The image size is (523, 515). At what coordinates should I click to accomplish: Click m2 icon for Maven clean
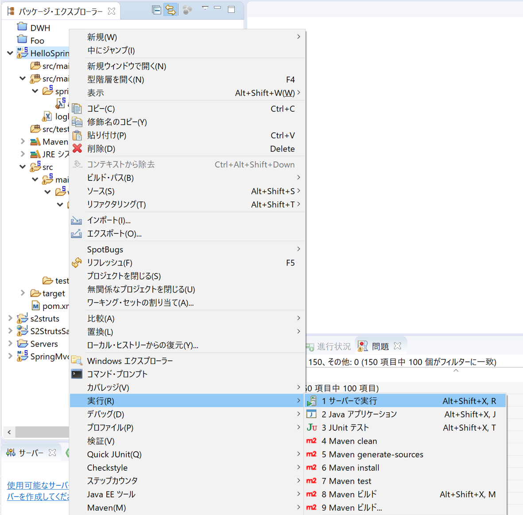point(311,441)
